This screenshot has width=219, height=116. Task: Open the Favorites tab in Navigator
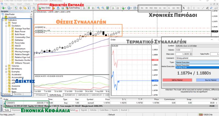(x=18, y=94)
